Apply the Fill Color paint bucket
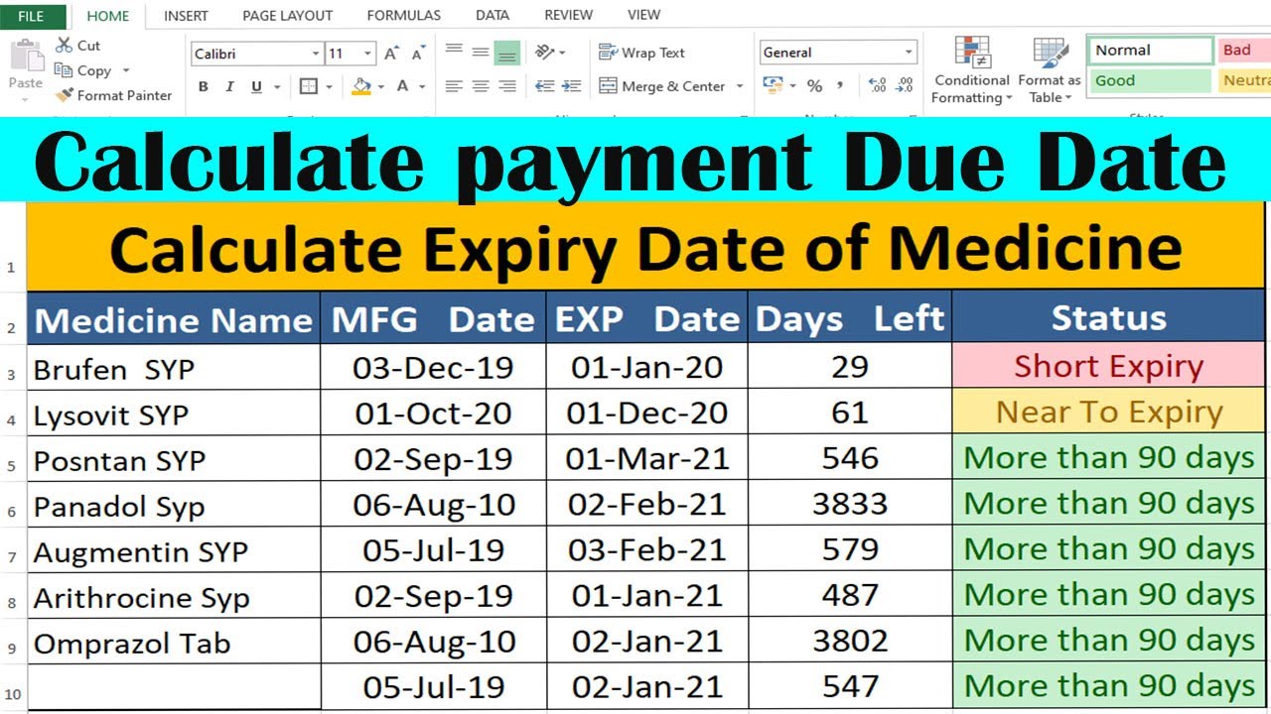This screenshot has height=714, width=1271. 361,86
